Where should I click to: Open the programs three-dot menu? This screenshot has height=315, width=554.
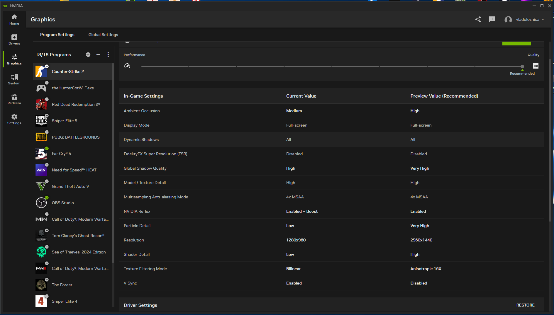click(x=108, y=55)
